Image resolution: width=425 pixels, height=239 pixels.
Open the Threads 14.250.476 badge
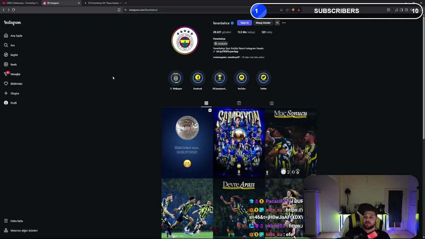[x=221, y=43]
